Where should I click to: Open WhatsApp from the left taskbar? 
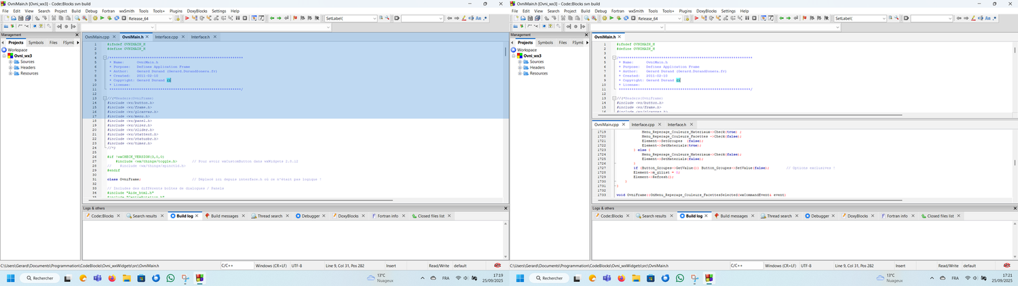[x=170, y=279]
